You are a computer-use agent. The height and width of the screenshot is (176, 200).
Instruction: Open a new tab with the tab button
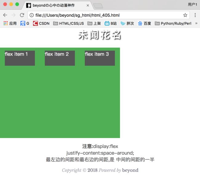pyautogui.click(x=98, y=6)
